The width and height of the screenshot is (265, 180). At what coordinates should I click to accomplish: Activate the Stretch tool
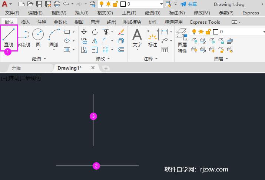tap(84, 50)
